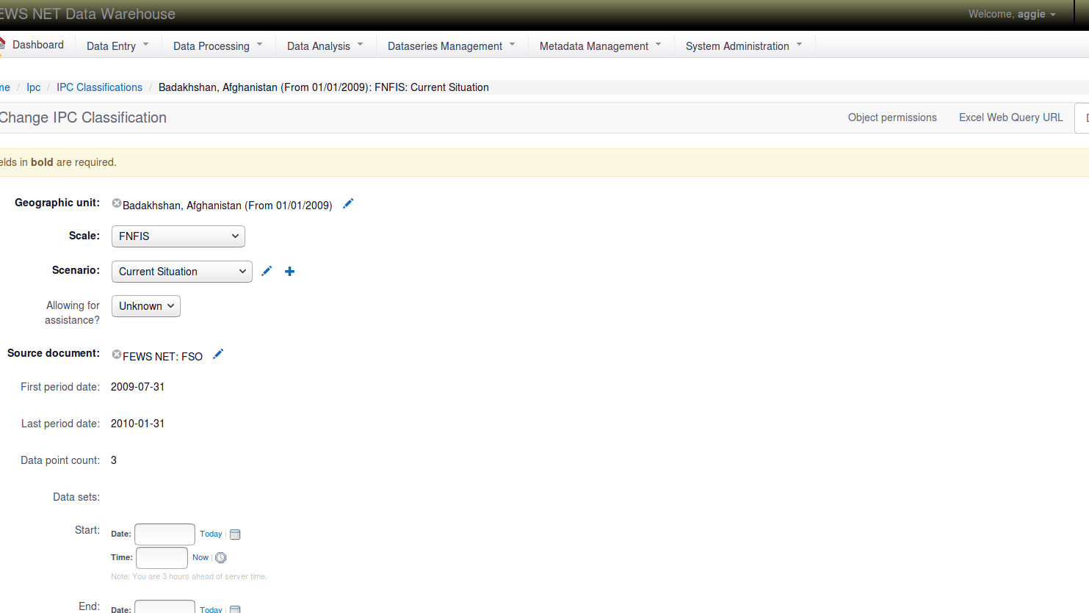Image resolution: width=1089 pixels, height=613 pixels.
Task: Click inside the Start Date input field
Action: tap(164, 534)
